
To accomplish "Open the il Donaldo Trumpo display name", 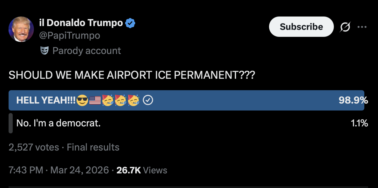I will point(81,23).
